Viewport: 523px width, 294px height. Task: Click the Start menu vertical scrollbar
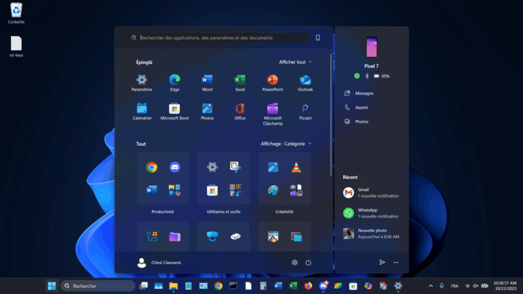331,115
